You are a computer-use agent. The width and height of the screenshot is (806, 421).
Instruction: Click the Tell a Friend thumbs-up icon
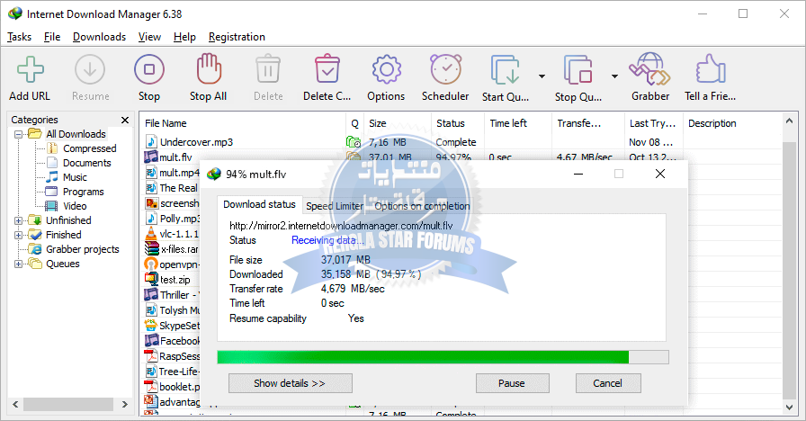click(x=710, y=70)
